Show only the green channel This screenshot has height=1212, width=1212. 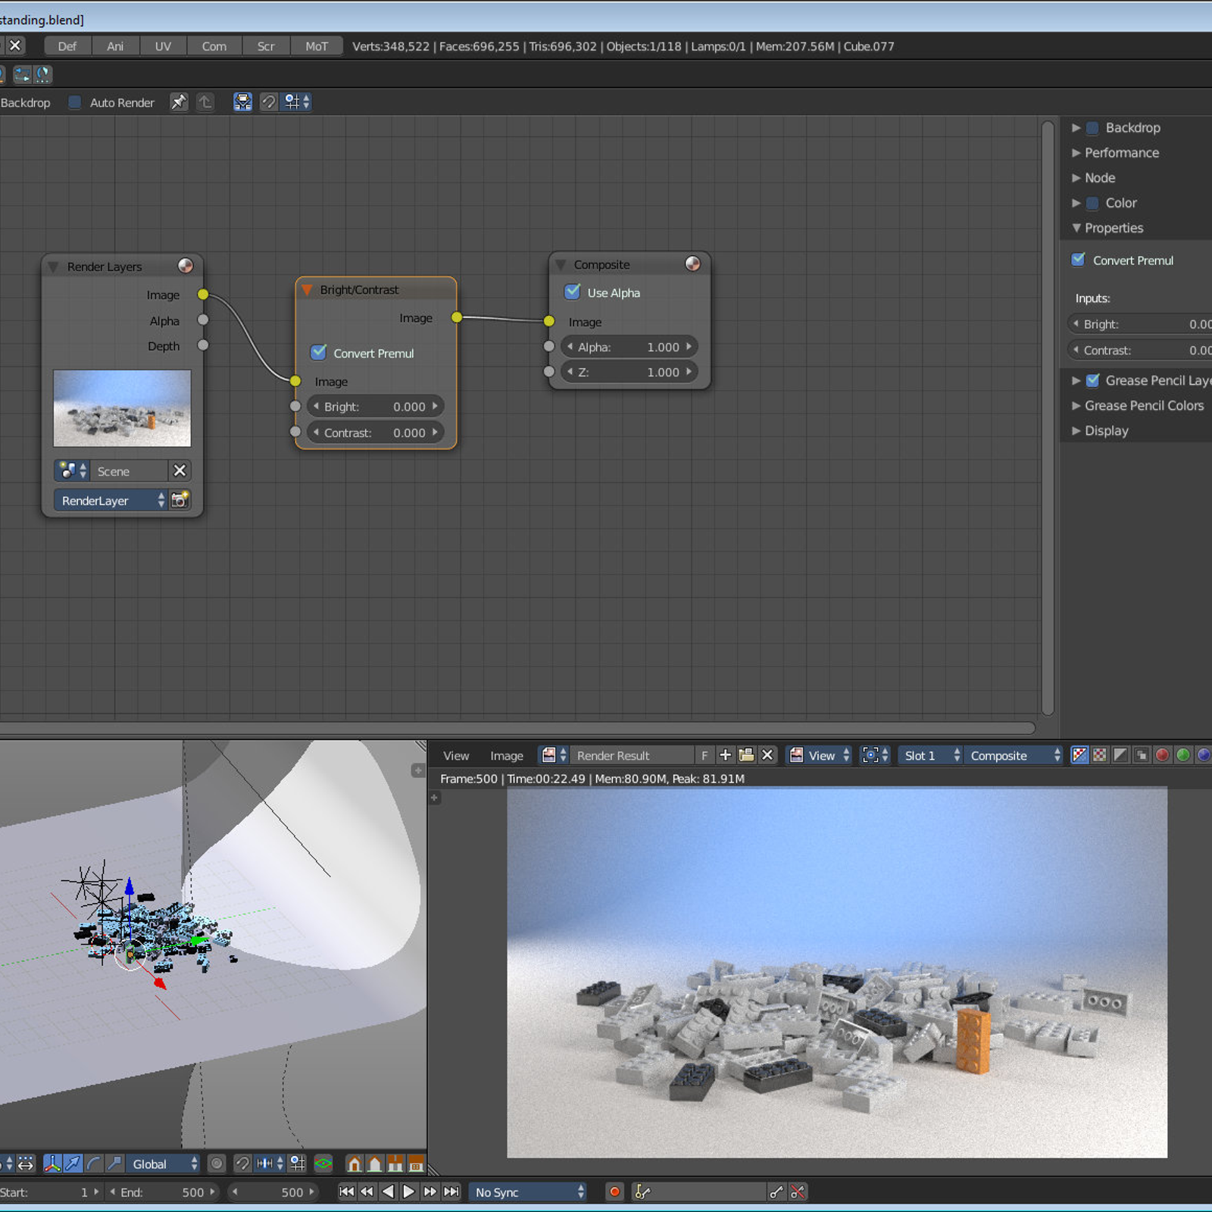pyautogui.click(x=1182, y=755)
